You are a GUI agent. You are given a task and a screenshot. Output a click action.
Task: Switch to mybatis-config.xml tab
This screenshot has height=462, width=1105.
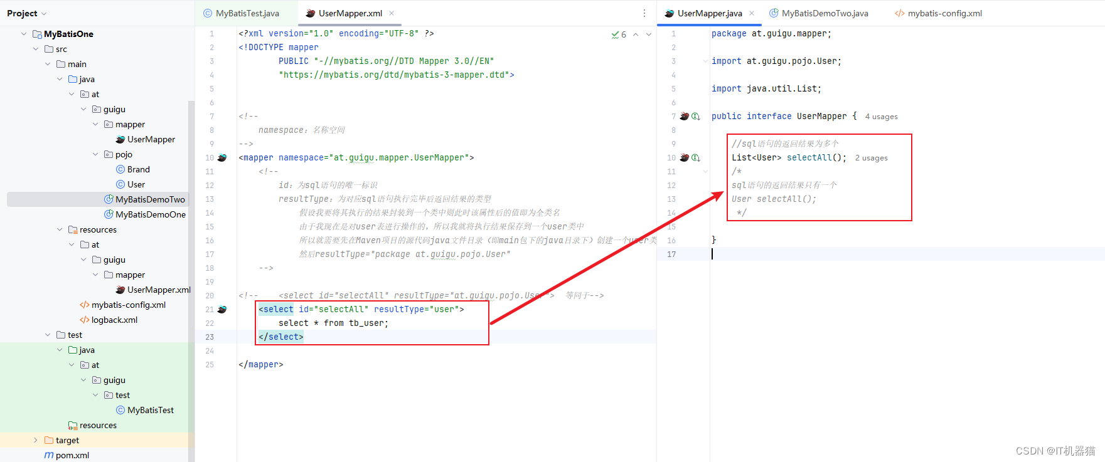[x=938, y=13]
